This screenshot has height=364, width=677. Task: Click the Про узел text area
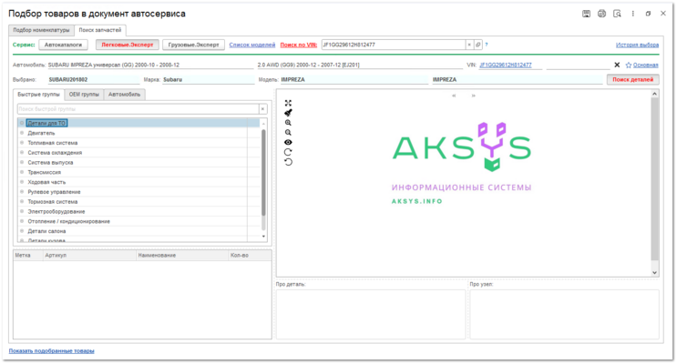[x=564, y=314]
